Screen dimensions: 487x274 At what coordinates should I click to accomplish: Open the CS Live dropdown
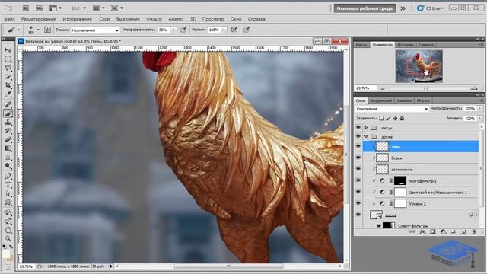point(431,8)
